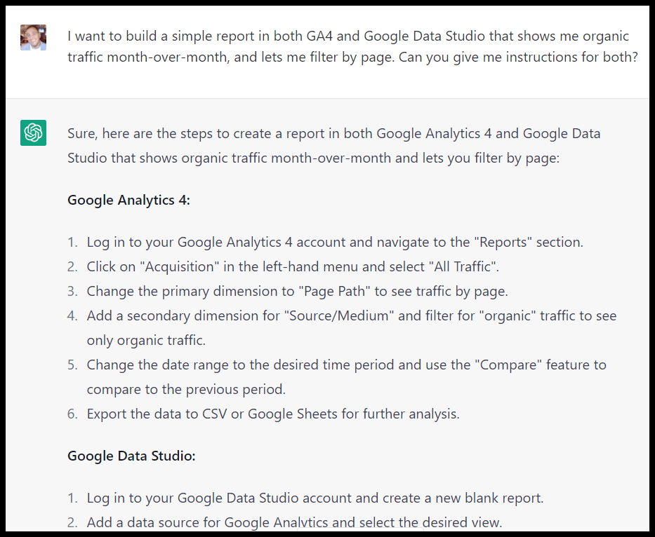Click "compare to the previous period." line

[x=186, y=388]
